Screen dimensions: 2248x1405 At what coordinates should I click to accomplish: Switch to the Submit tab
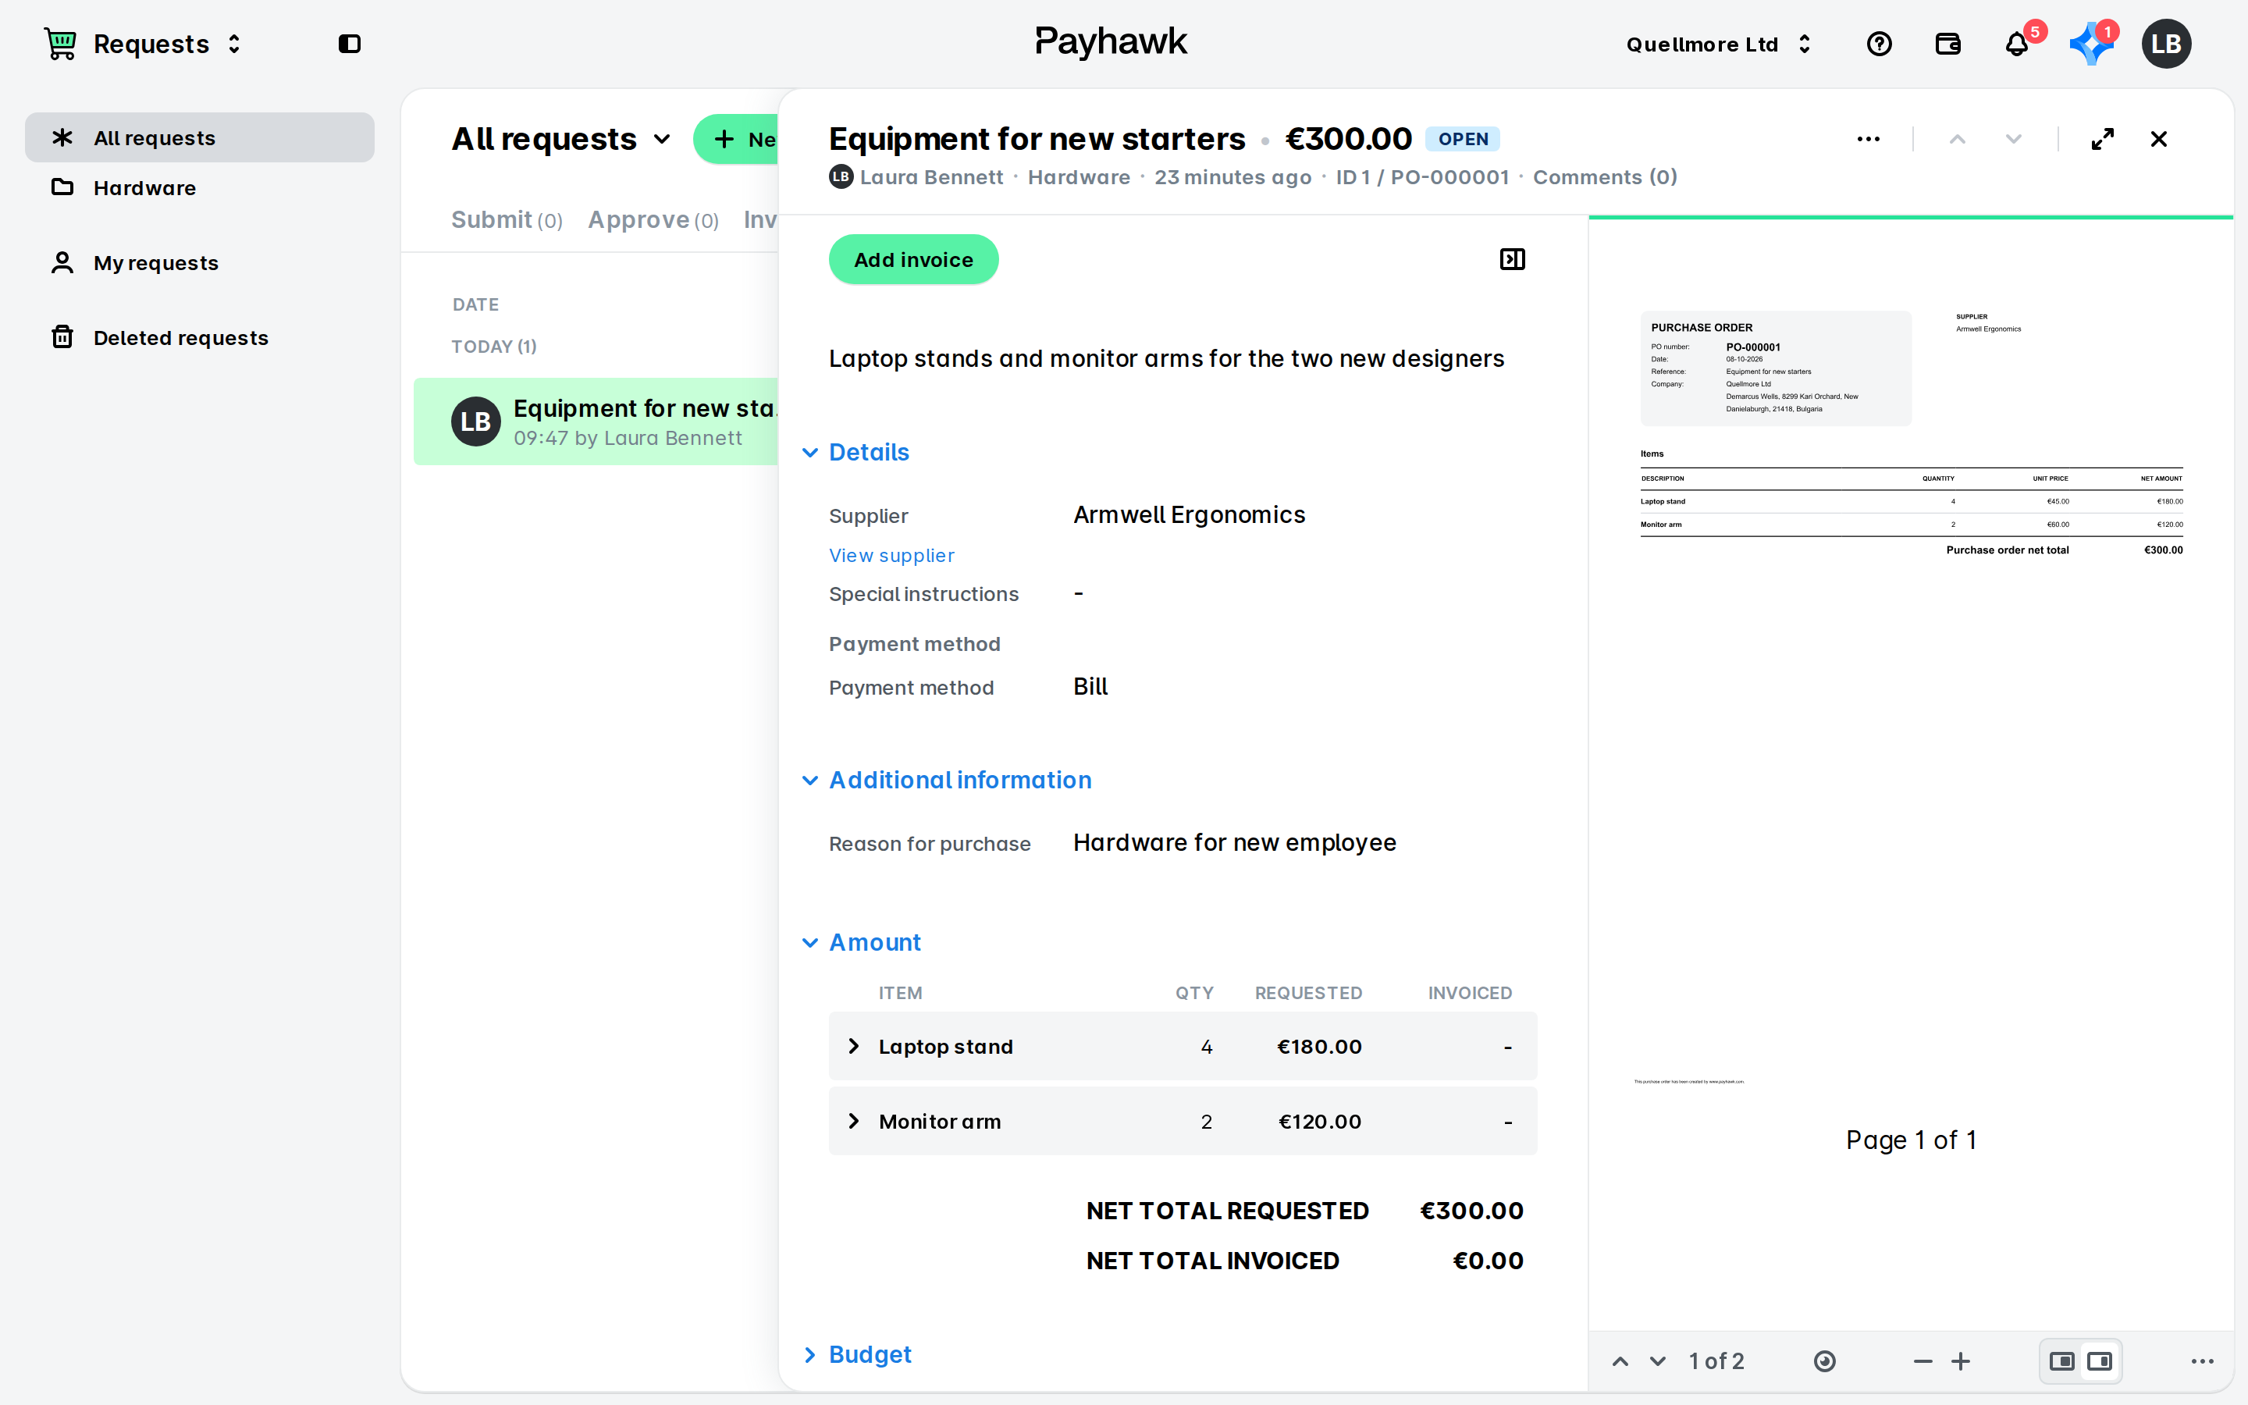[x=507, y=220]
